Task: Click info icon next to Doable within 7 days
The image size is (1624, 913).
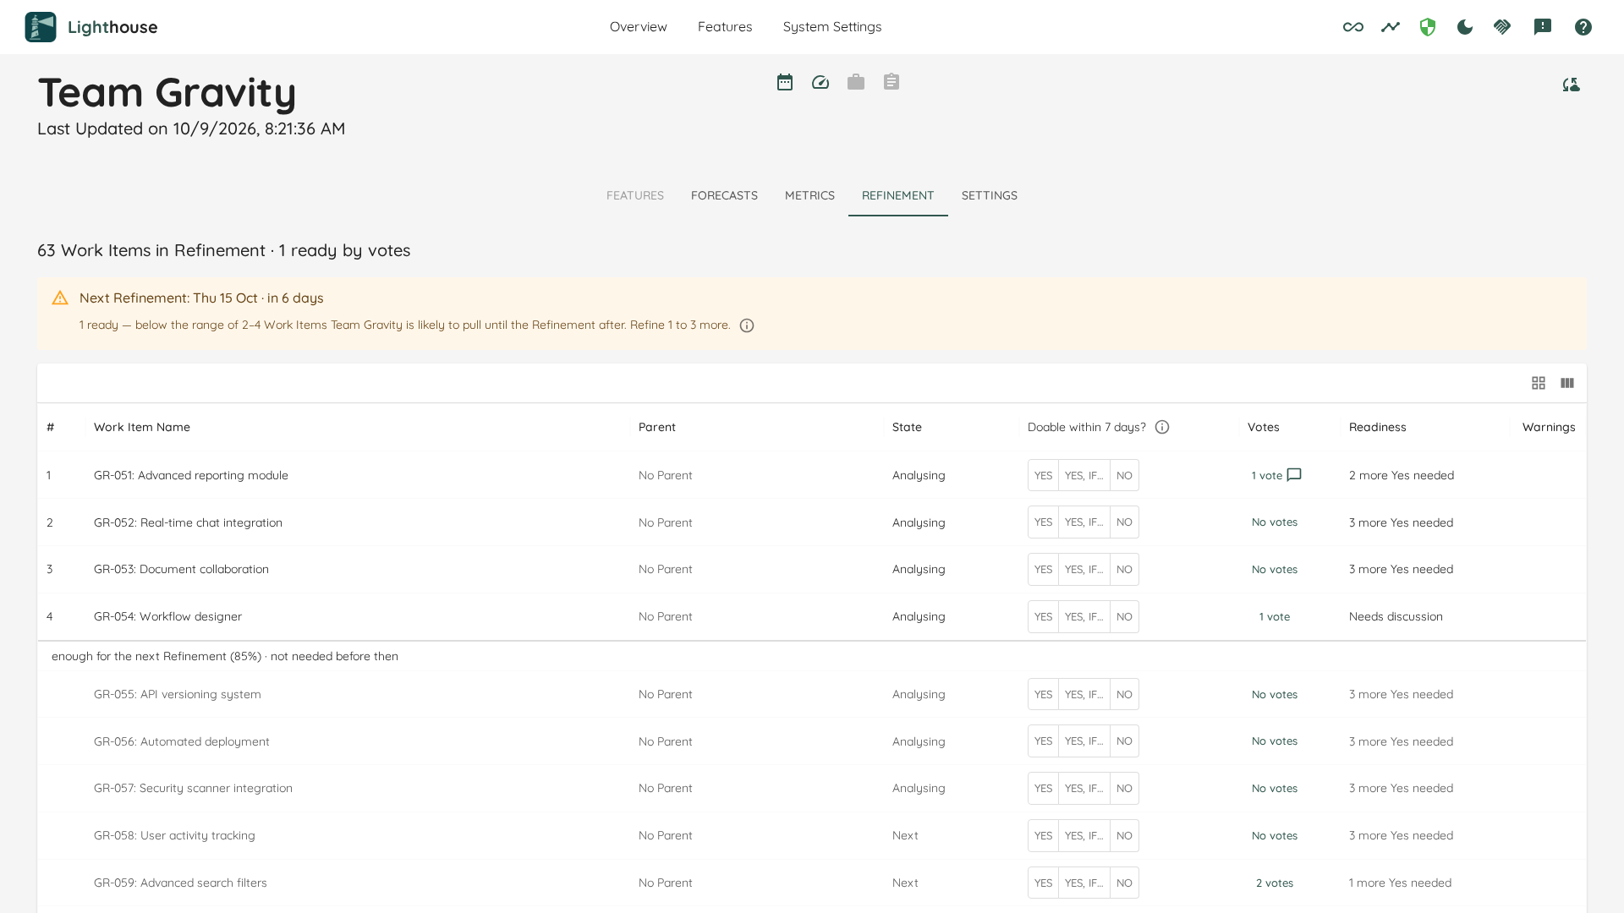Action: (x=1162, y=427)
